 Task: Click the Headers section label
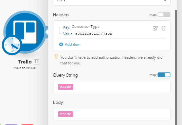tap(61, 15)
